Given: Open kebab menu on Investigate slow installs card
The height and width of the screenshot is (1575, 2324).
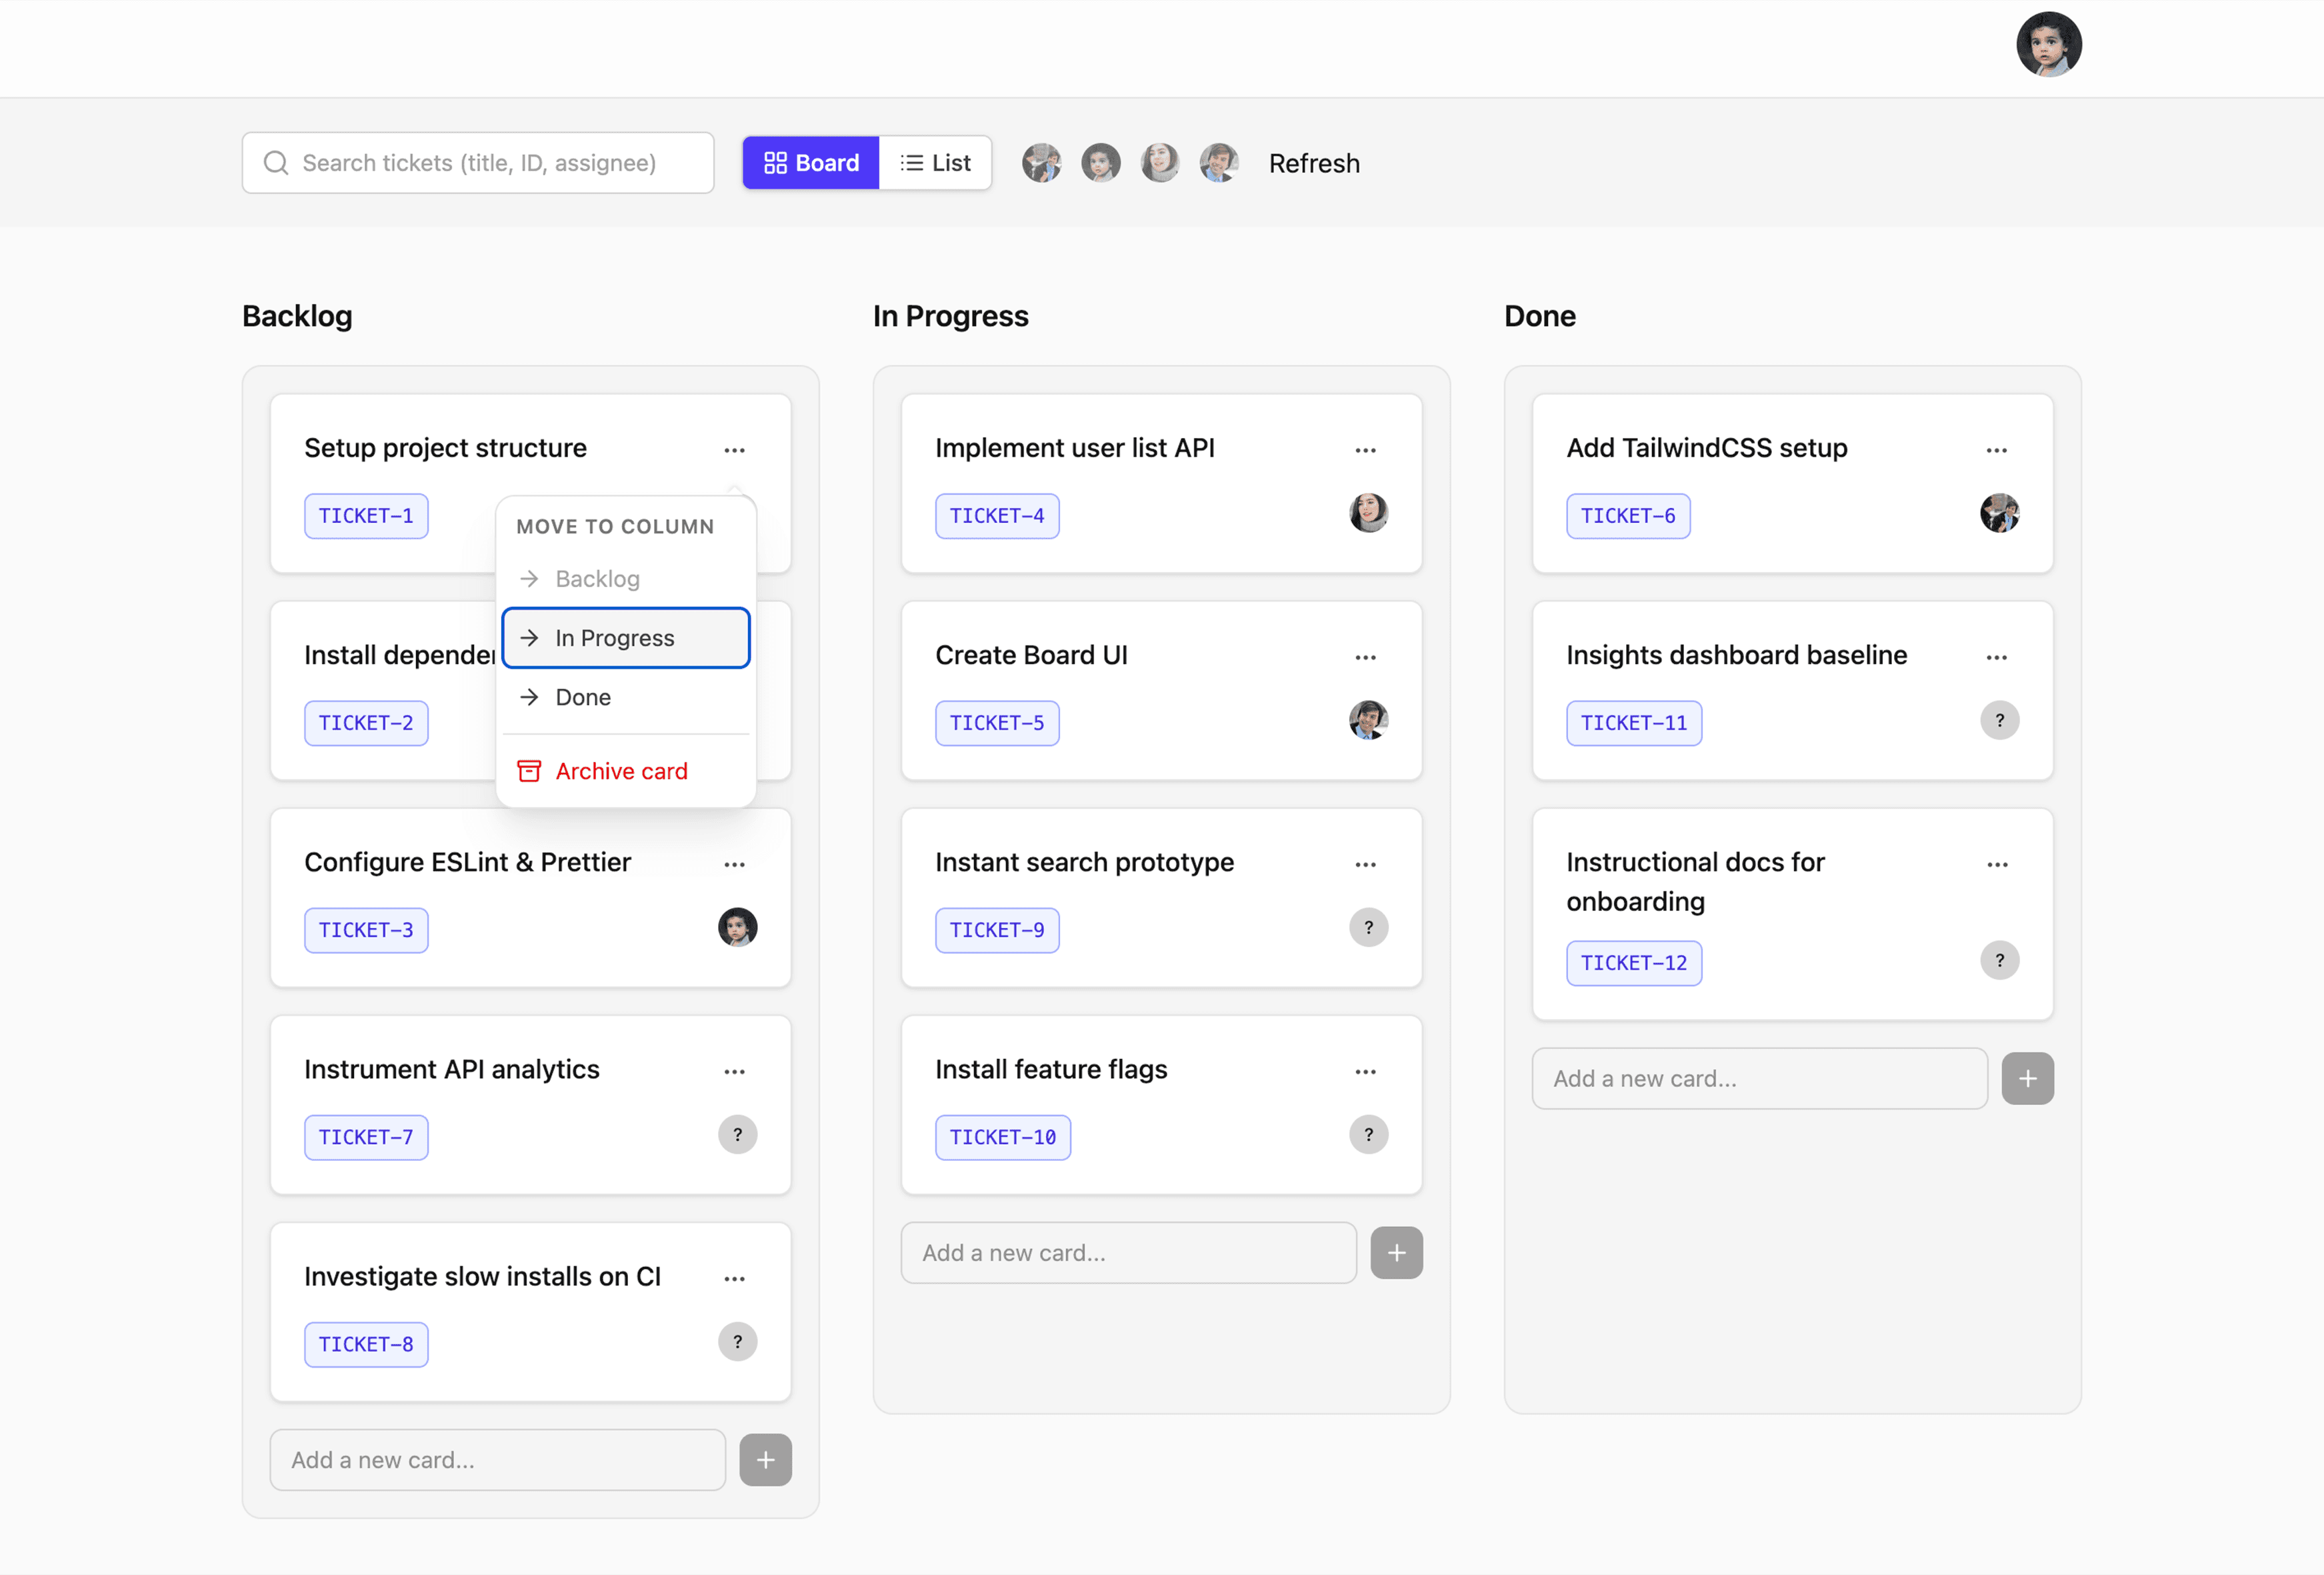Looking at the screenshot, I should [735, 1278].
